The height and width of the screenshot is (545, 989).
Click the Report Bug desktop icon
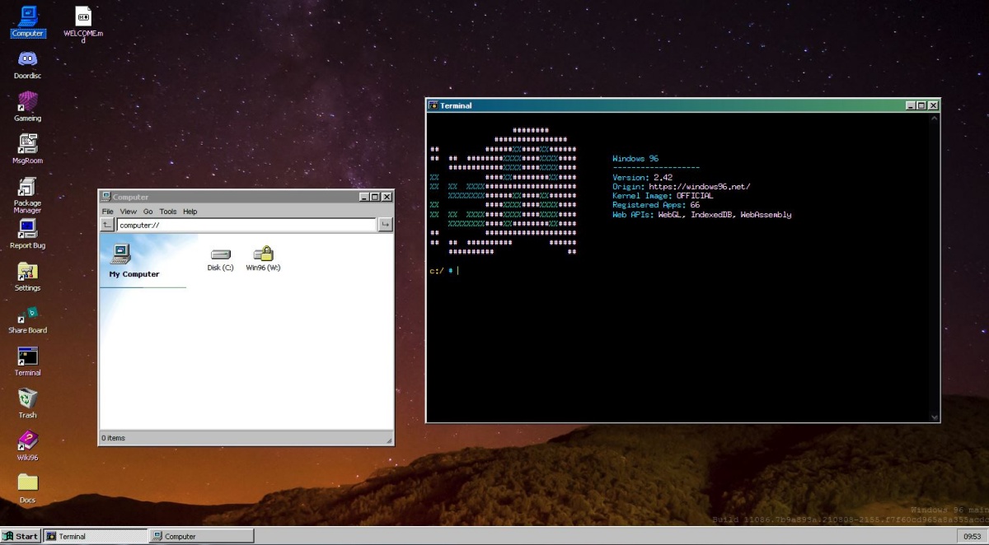(x=27, y=234)
